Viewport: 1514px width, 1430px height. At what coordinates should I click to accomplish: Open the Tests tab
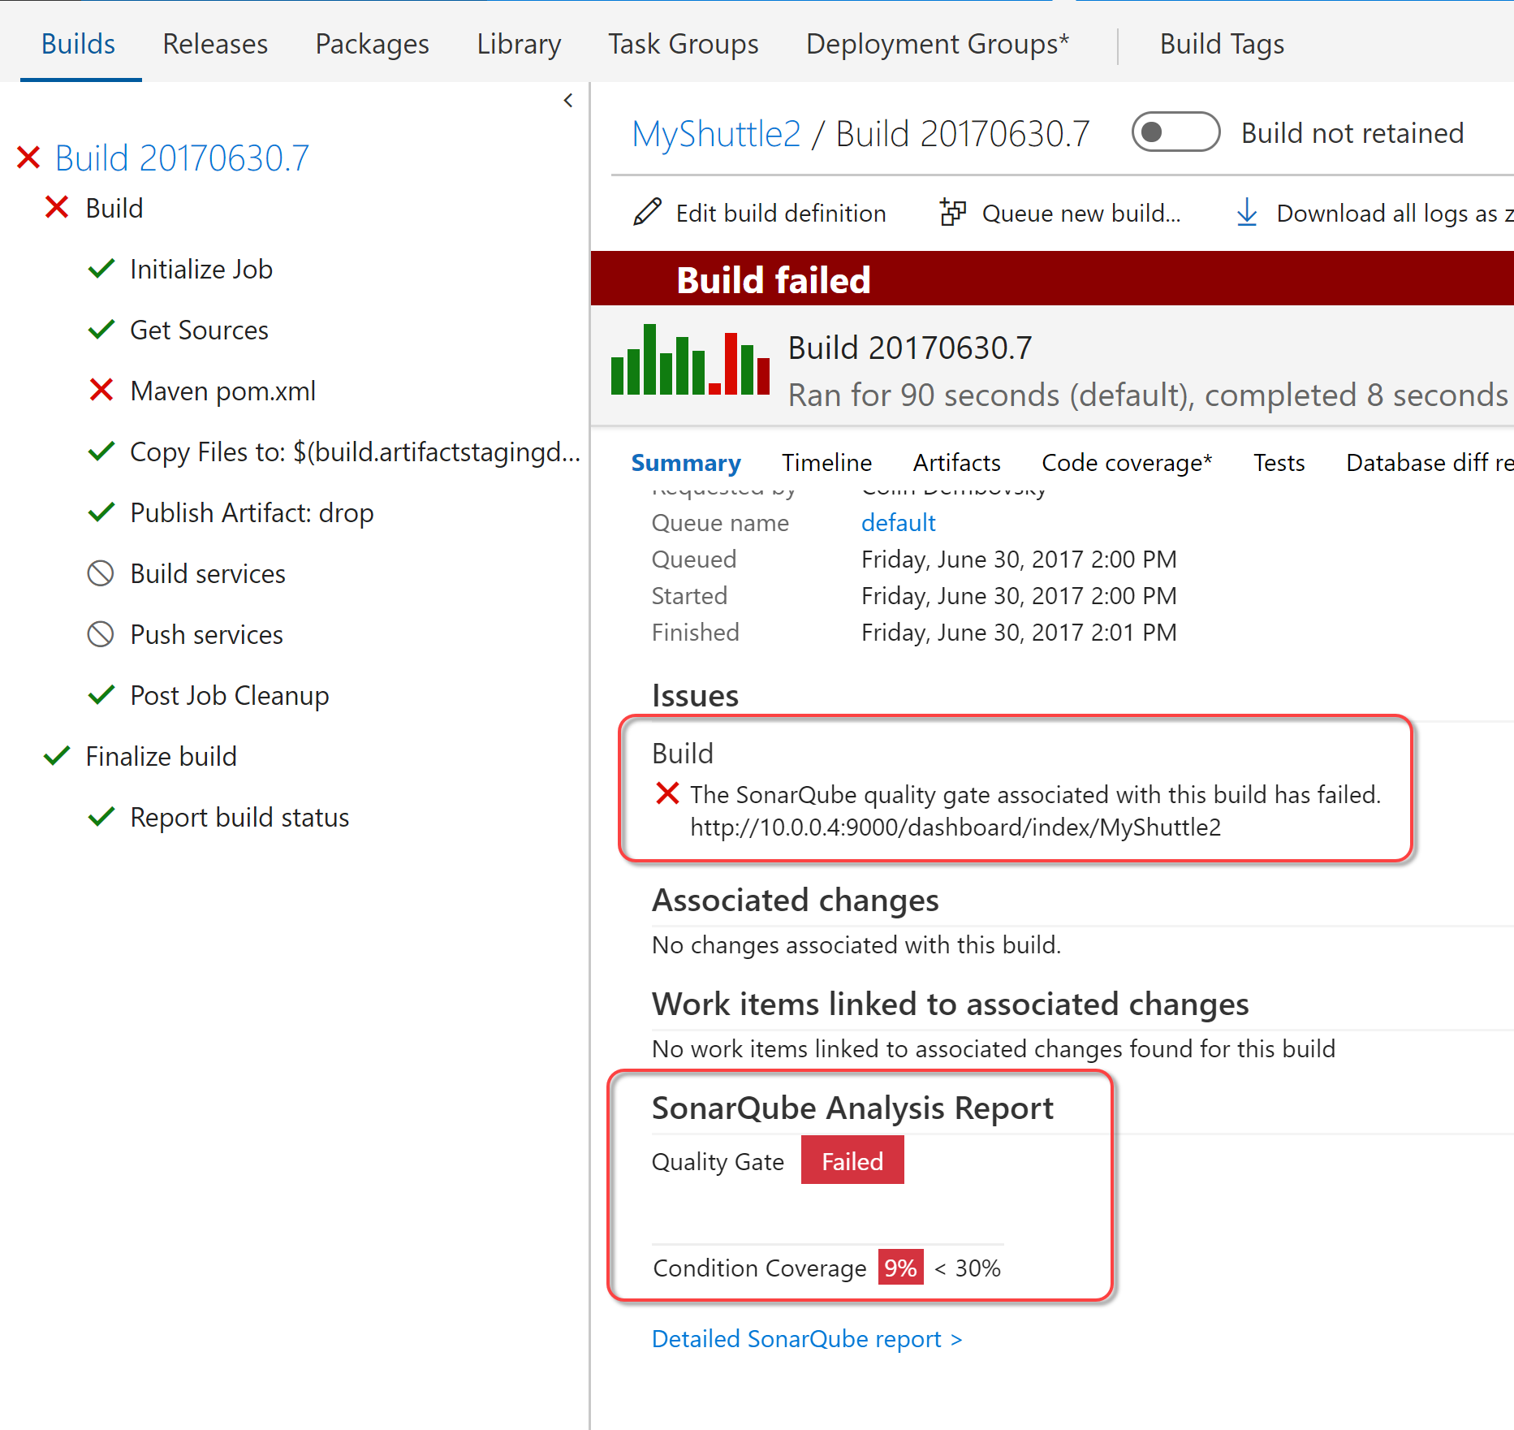[x=1279, y=463]
